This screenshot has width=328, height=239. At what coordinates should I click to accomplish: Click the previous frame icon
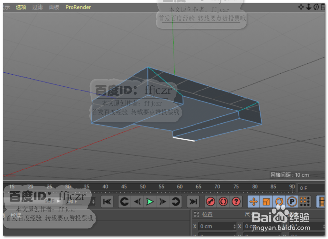tap(137, 202)
